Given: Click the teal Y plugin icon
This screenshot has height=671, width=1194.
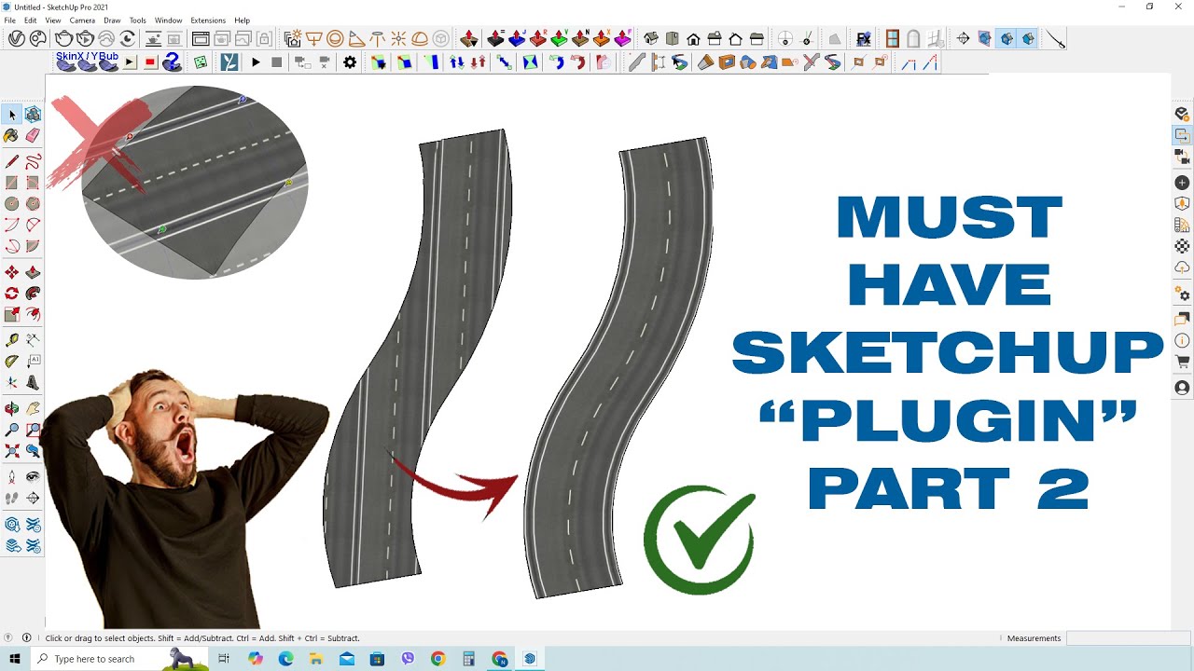Looking at the screenshot, I should (x=229, y=62).
